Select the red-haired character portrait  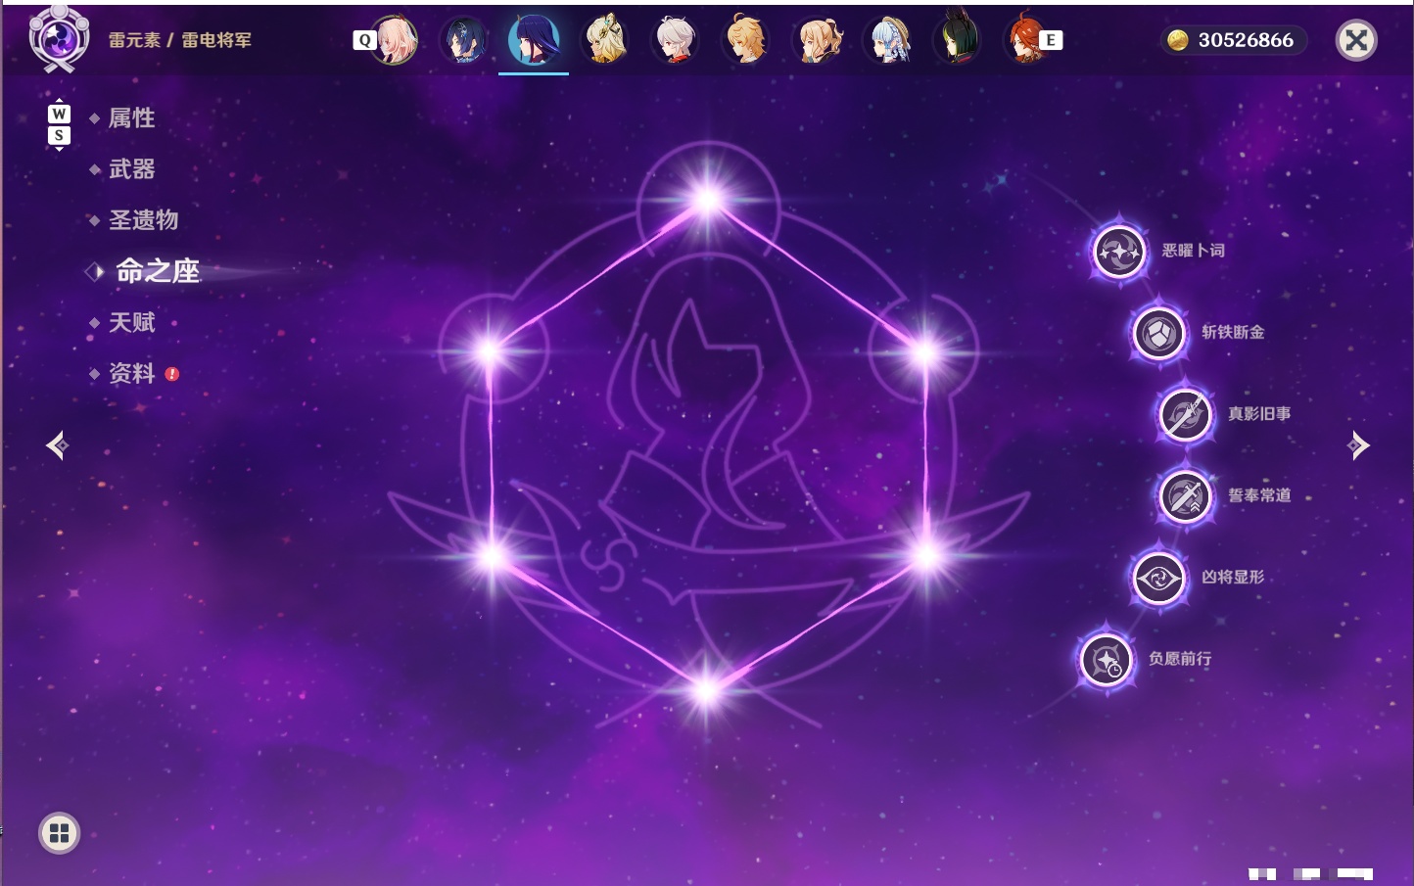pos(1026,40)
